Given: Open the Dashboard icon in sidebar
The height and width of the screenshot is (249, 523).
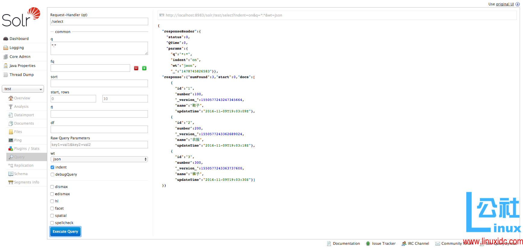Looking at the screenshot, I should point(5,39).
